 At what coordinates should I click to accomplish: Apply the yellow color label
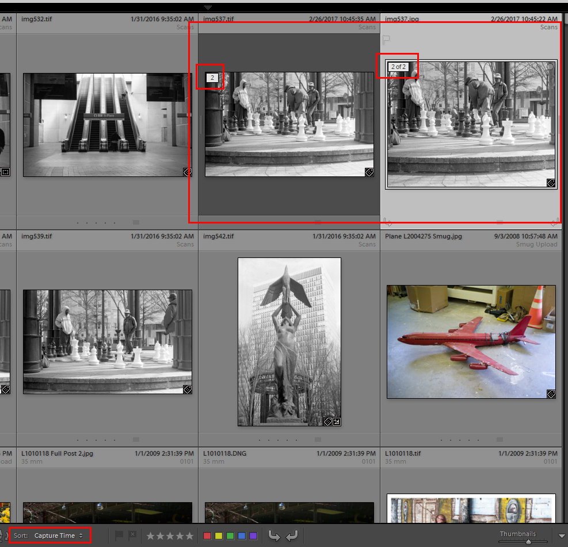pos(219,536)
